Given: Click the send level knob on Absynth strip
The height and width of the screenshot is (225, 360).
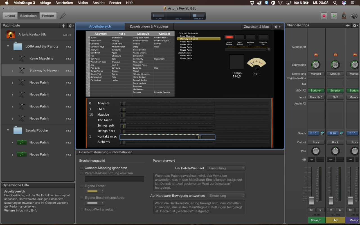Looking at the screenshot, I should [322, 133].
